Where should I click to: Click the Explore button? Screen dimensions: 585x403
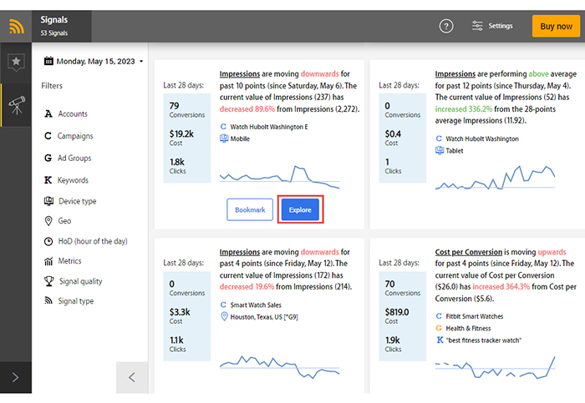[300, 209]
